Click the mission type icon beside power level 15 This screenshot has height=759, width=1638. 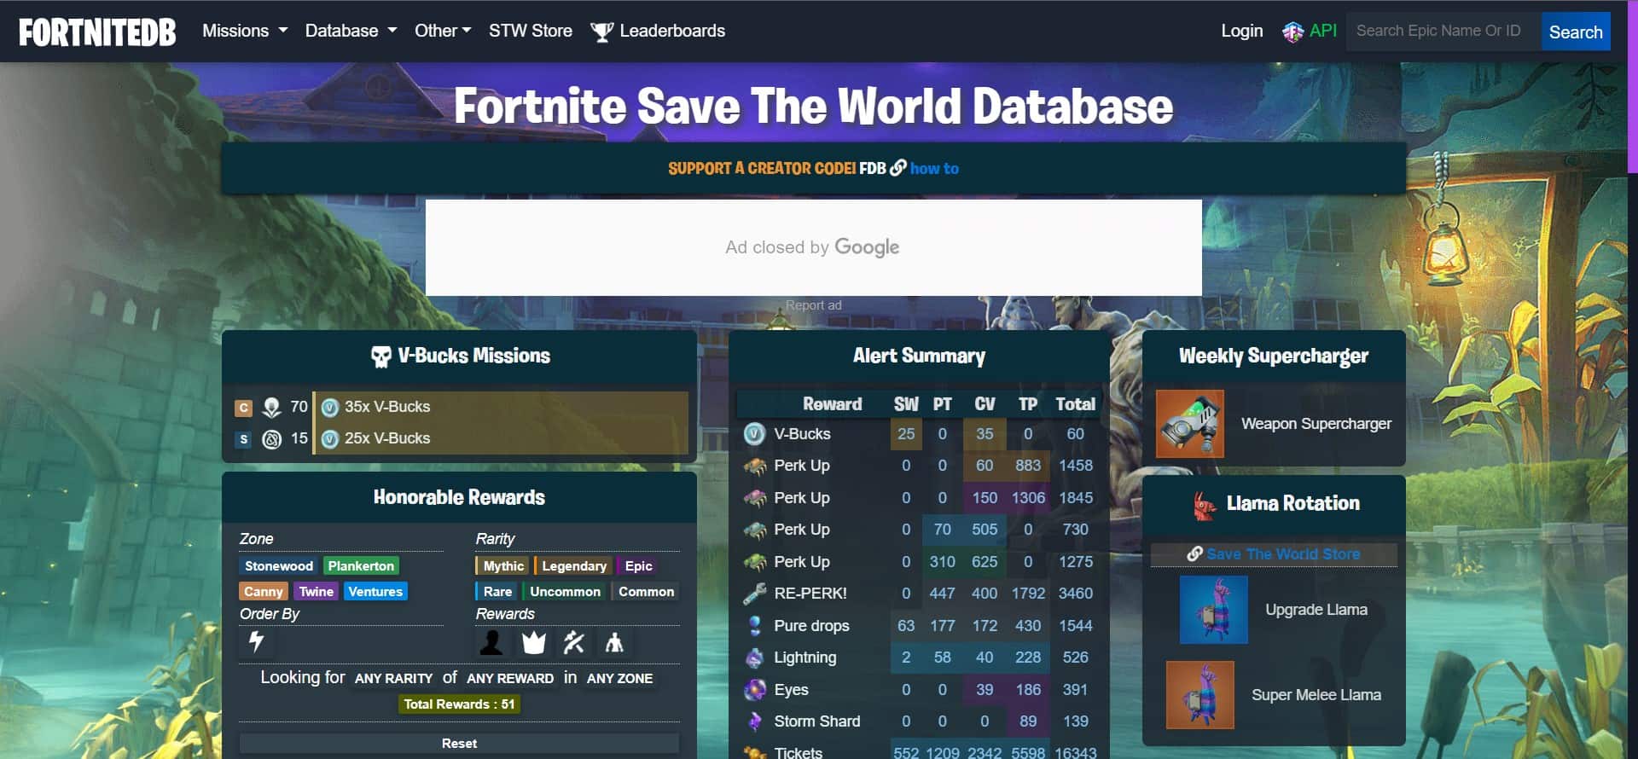[x=271, y=439]
